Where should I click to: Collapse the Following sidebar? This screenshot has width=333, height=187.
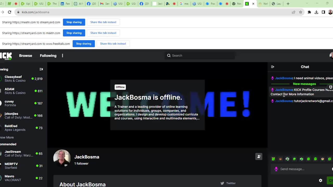[x=41, y=69]
